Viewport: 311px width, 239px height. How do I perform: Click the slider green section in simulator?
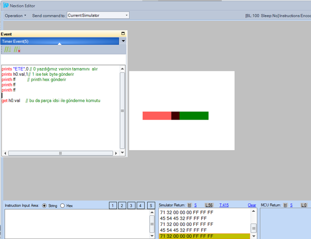[194, 116]
